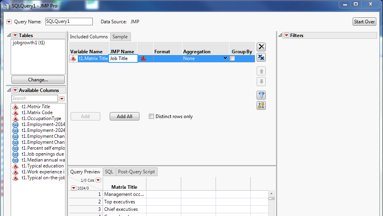Switch to the Included Columns tab
Image resolution: width=383 pixels, height=216 pixels.
click(x=89, y=37)
